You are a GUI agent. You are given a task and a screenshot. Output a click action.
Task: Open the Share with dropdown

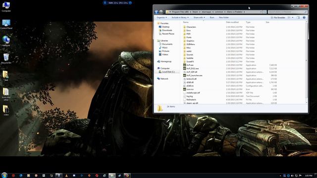199,18
